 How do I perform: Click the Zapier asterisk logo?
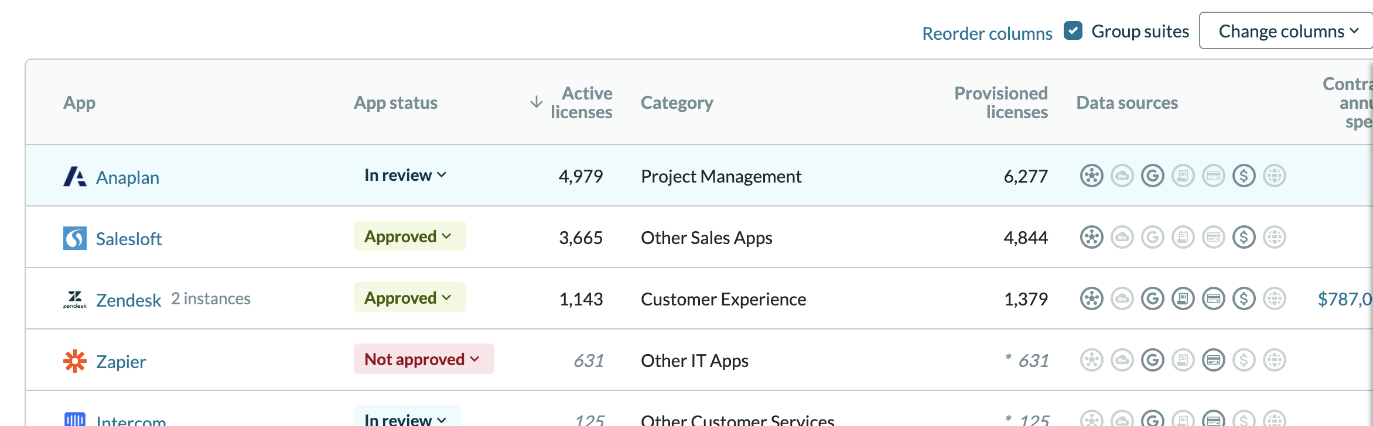74,361
